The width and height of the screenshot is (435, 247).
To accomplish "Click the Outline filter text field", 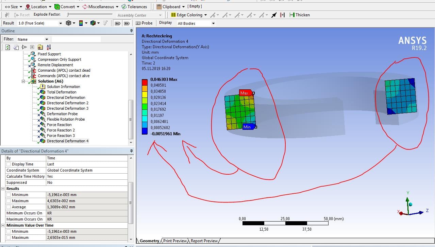I will (76, 39).
